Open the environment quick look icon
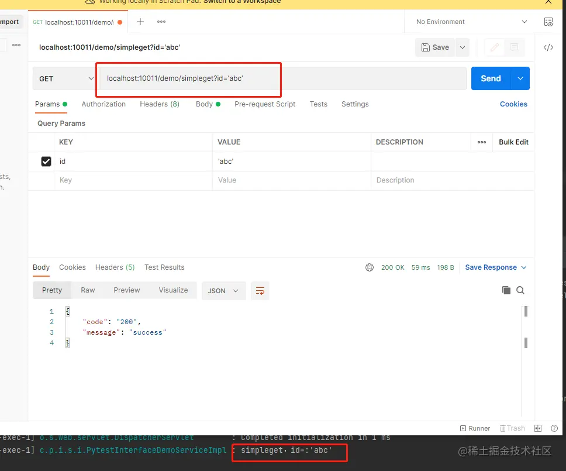Viewport: 566px width, 471px height. (548, 22)
